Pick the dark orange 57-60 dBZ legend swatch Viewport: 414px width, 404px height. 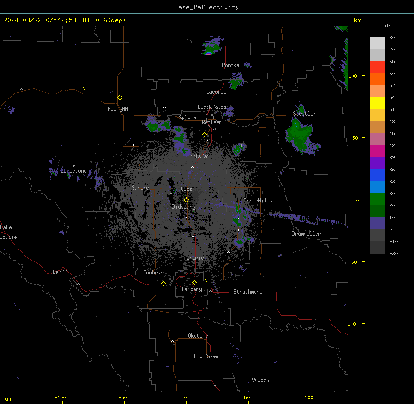click(377, 79)
